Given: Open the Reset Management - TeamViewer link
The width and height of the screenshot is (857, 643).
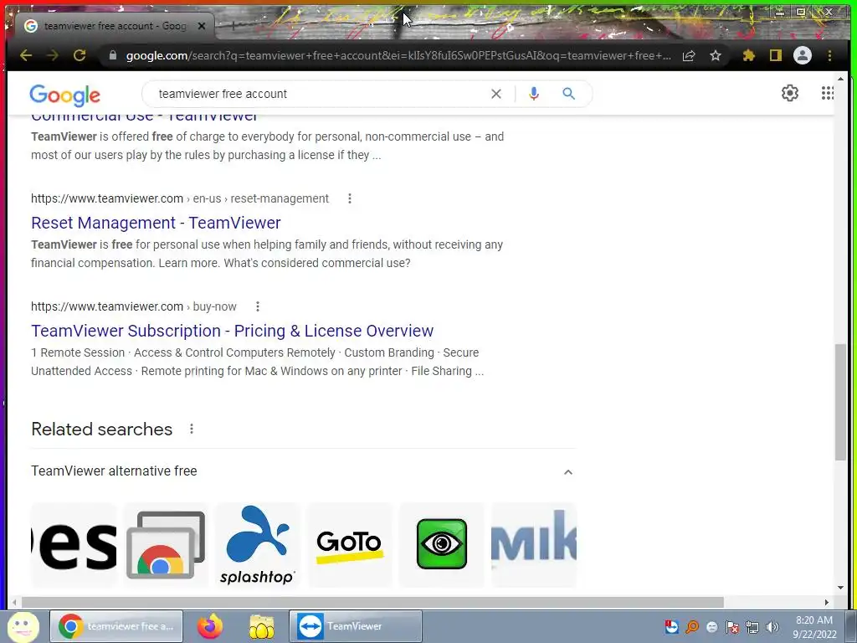Looking at the screenshot, I should pos(156,223).
